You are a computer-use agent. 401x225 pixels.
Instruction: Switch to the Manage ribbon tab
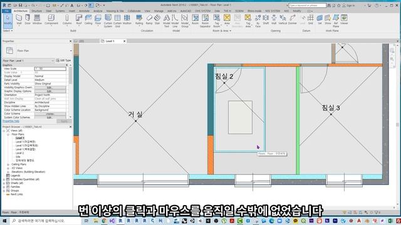(x=159, y=11)
